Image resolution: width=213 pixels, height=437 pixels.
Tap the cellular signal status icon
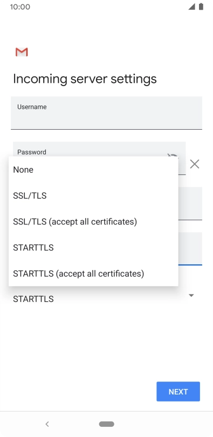coord(191,6)
